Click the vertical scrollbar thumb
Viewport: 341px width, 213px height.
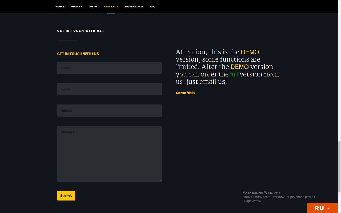(339, 166)
